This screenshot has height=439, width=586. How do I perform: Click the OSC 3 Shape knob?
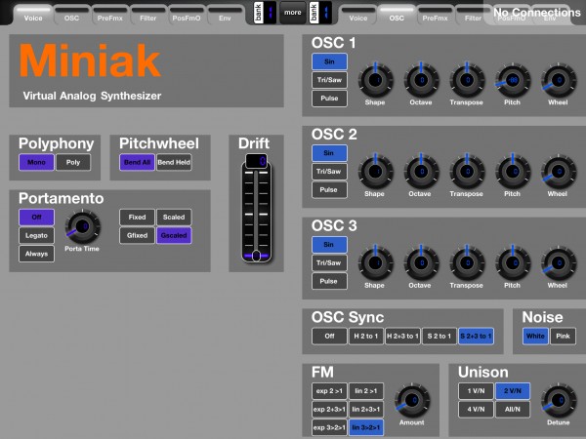tap(376, 263)
